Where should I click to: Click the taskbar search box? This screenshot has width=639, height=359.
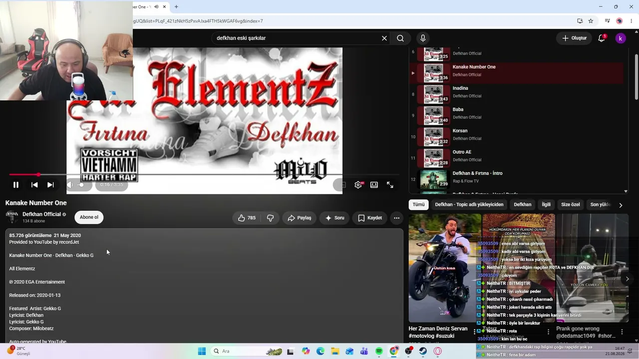248,351
